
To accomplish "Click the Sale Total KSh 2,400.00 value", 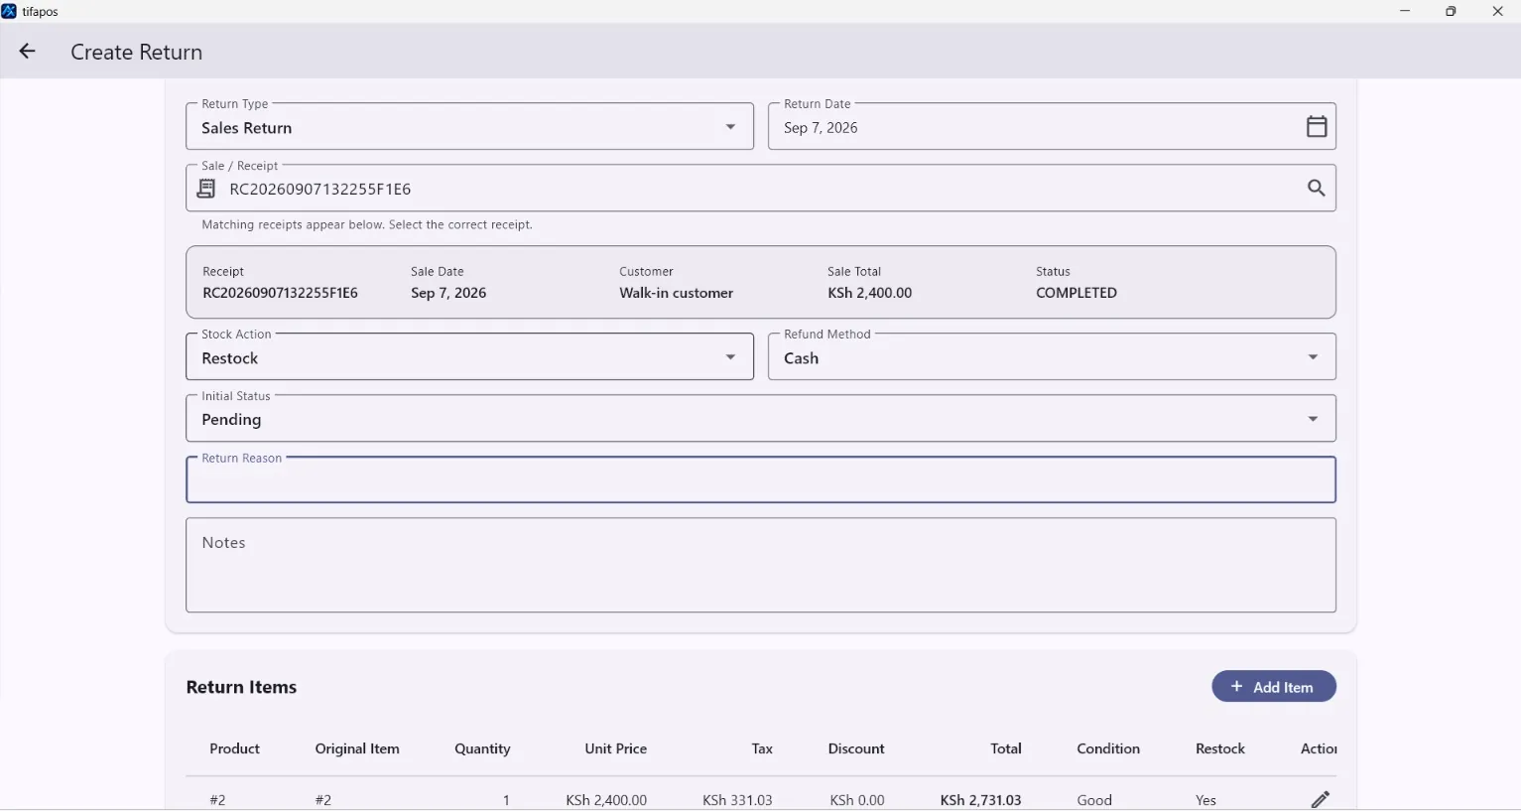I will pos(870,293).
